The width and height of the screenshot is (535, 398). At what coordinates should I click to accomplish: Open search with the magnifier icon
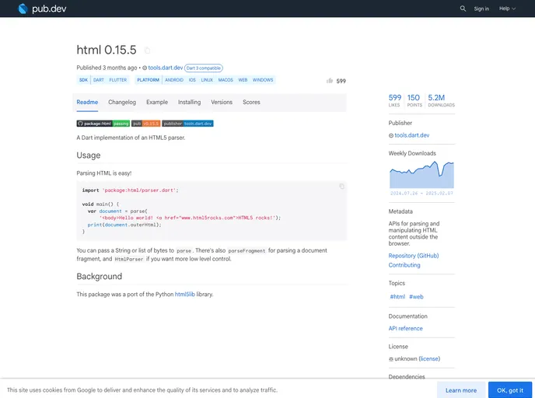(x=463, y=9)
